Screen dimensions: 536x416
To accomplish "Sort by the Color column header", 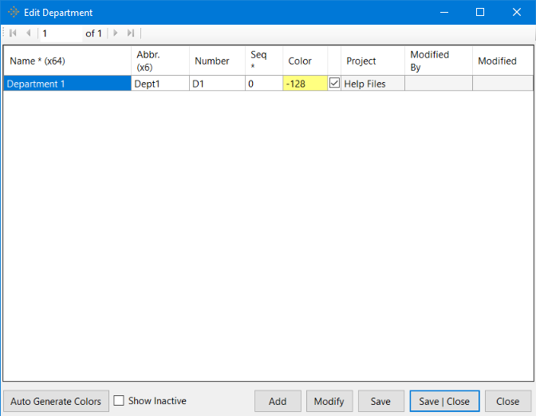I will tap(305, 61).
